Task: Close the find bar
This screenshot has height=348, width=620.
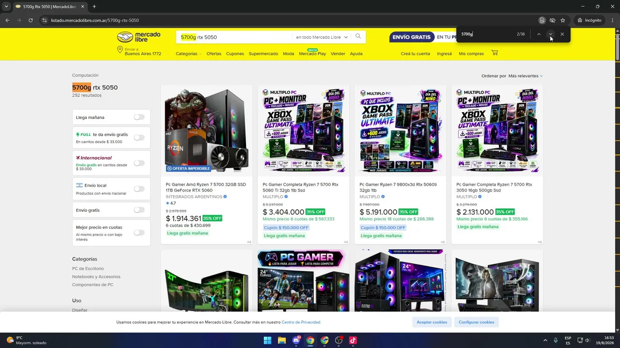Action: click(562, 34)
